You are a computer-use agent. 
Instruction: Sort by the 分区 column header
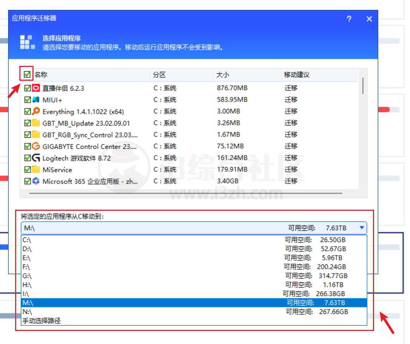click(159, 75)
